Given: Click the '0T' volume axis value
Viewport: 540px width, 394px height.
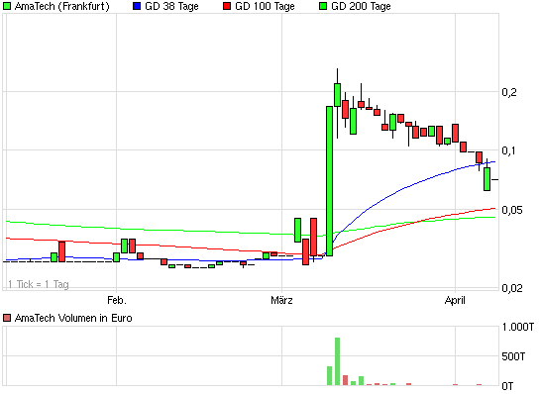Looking at the screenshot, I should (x=507, y=386).
